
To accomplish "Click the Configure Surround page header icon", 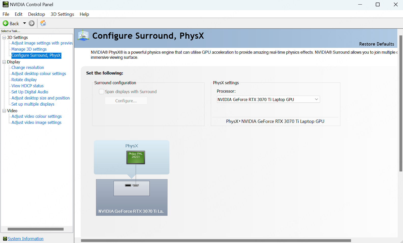I will pos(83,35).
